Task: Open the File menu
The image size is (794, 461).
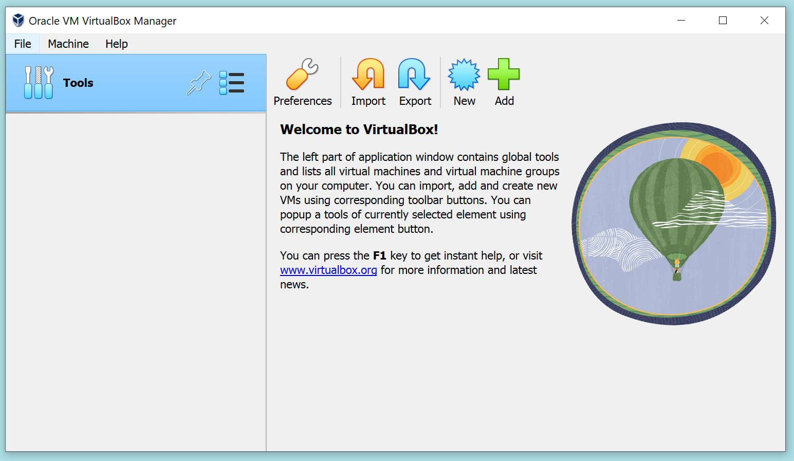Action: (23, 44)
